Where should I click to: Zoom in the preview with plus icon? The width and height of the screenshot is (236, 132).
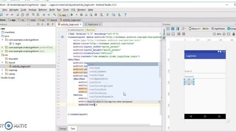point(224,34)
